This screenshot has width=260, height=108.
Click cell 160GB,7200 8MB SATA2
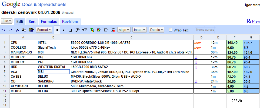(132, 67)
